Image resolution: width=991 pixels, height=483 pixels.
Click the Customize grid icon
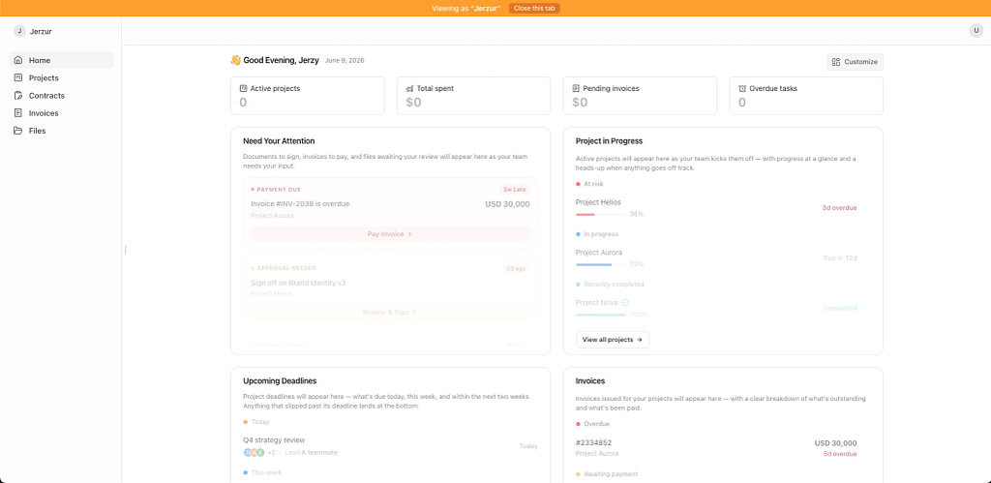[x=836, y=62]
